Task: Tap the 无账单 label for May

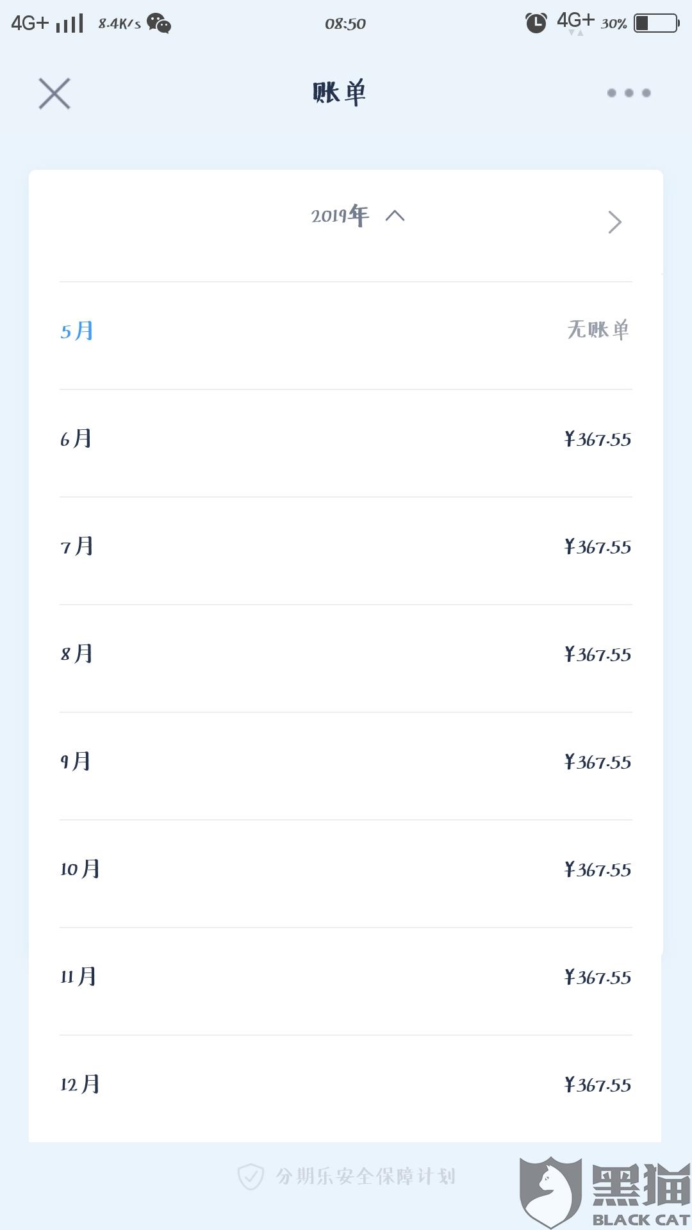Action: coord(598,330)
